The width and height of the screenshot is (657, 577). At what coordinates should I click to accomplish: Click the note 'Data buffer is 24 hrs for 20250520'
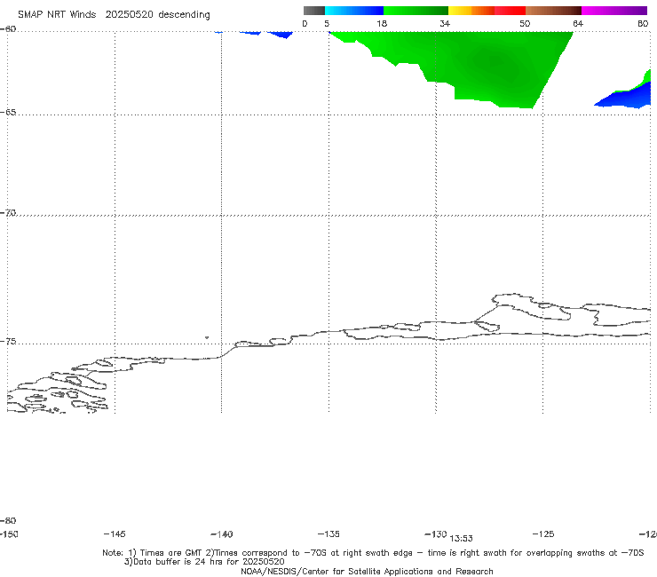pos(204,562)
